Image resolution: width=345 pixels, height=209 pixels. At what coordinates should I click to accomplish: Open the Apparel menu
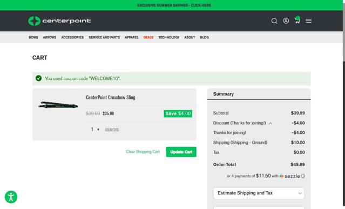pos(132,37)
